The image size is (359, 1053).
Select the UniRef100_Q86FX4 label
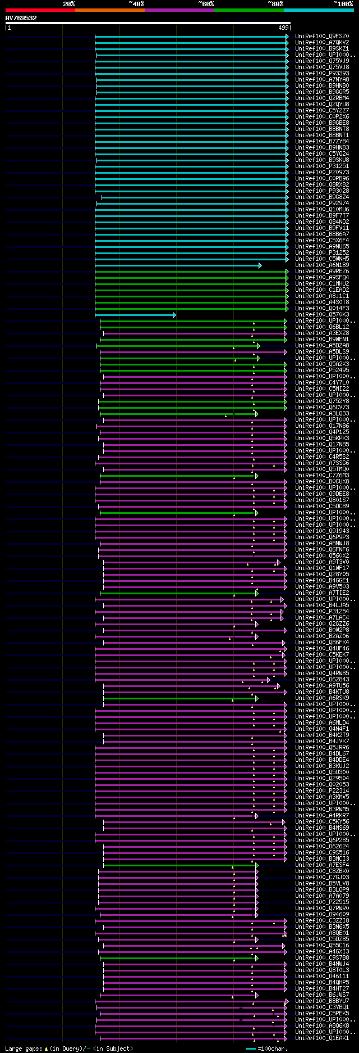[x=322, y=643]
